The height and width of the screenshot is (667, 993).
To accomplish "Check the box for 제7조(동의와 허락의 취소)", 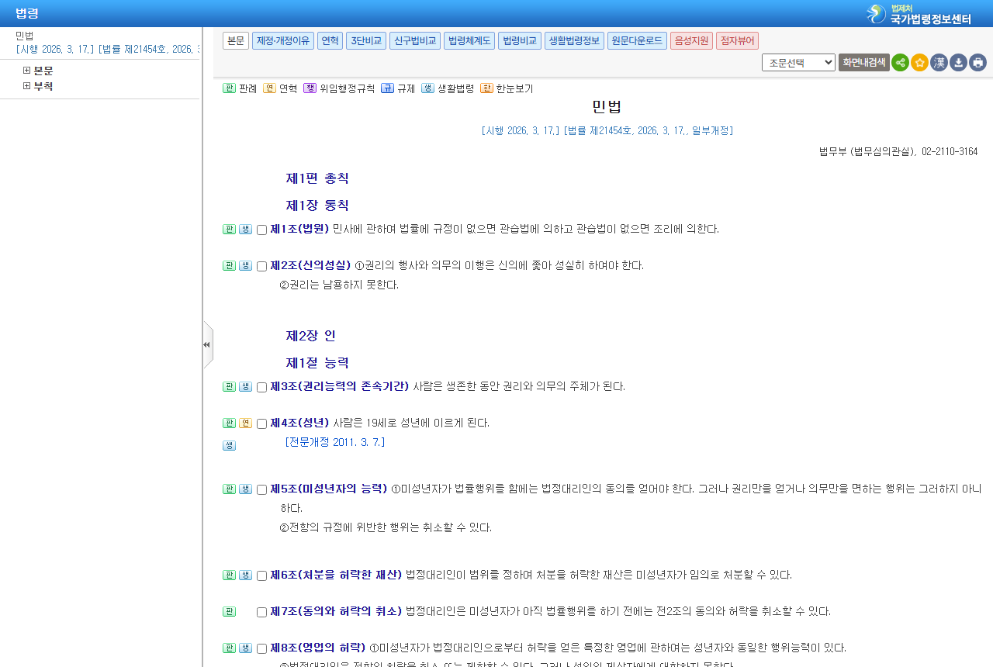I will coord(261,613).
